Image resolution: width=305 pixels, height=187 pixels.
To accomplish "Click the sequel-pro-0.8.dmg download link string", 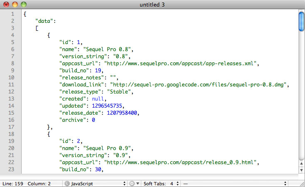I will click(x=198, y=85).
